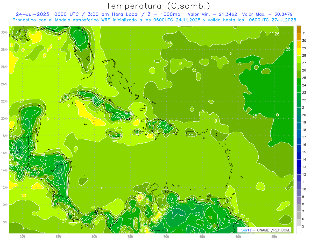Click the 70W longitude axis label
This screenshot has height=240, width=311.
pyautogui.click(x=166, y=236)
